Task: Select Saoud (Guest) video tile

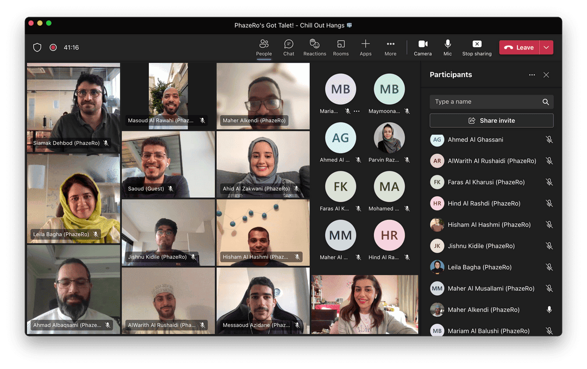Action: pos(168,164)
